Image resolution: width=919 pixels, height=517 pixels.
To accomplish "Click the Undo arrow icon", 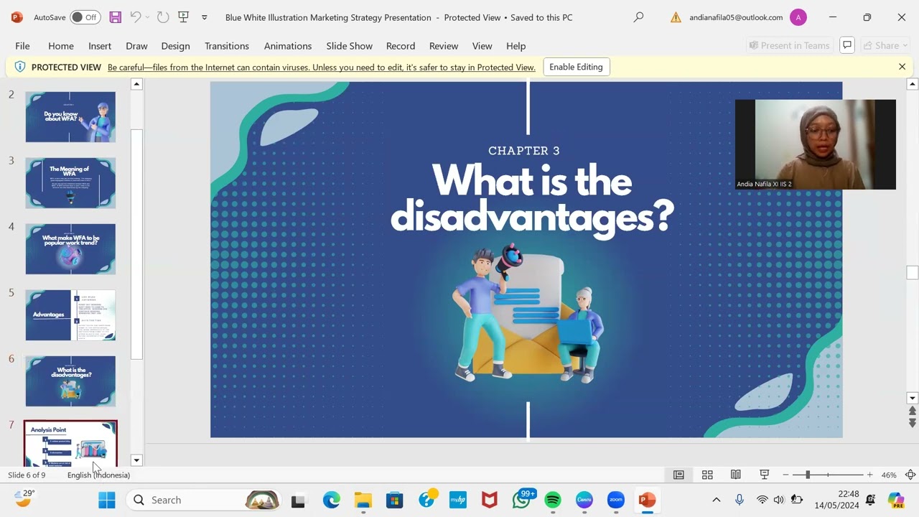I will 135,17.
